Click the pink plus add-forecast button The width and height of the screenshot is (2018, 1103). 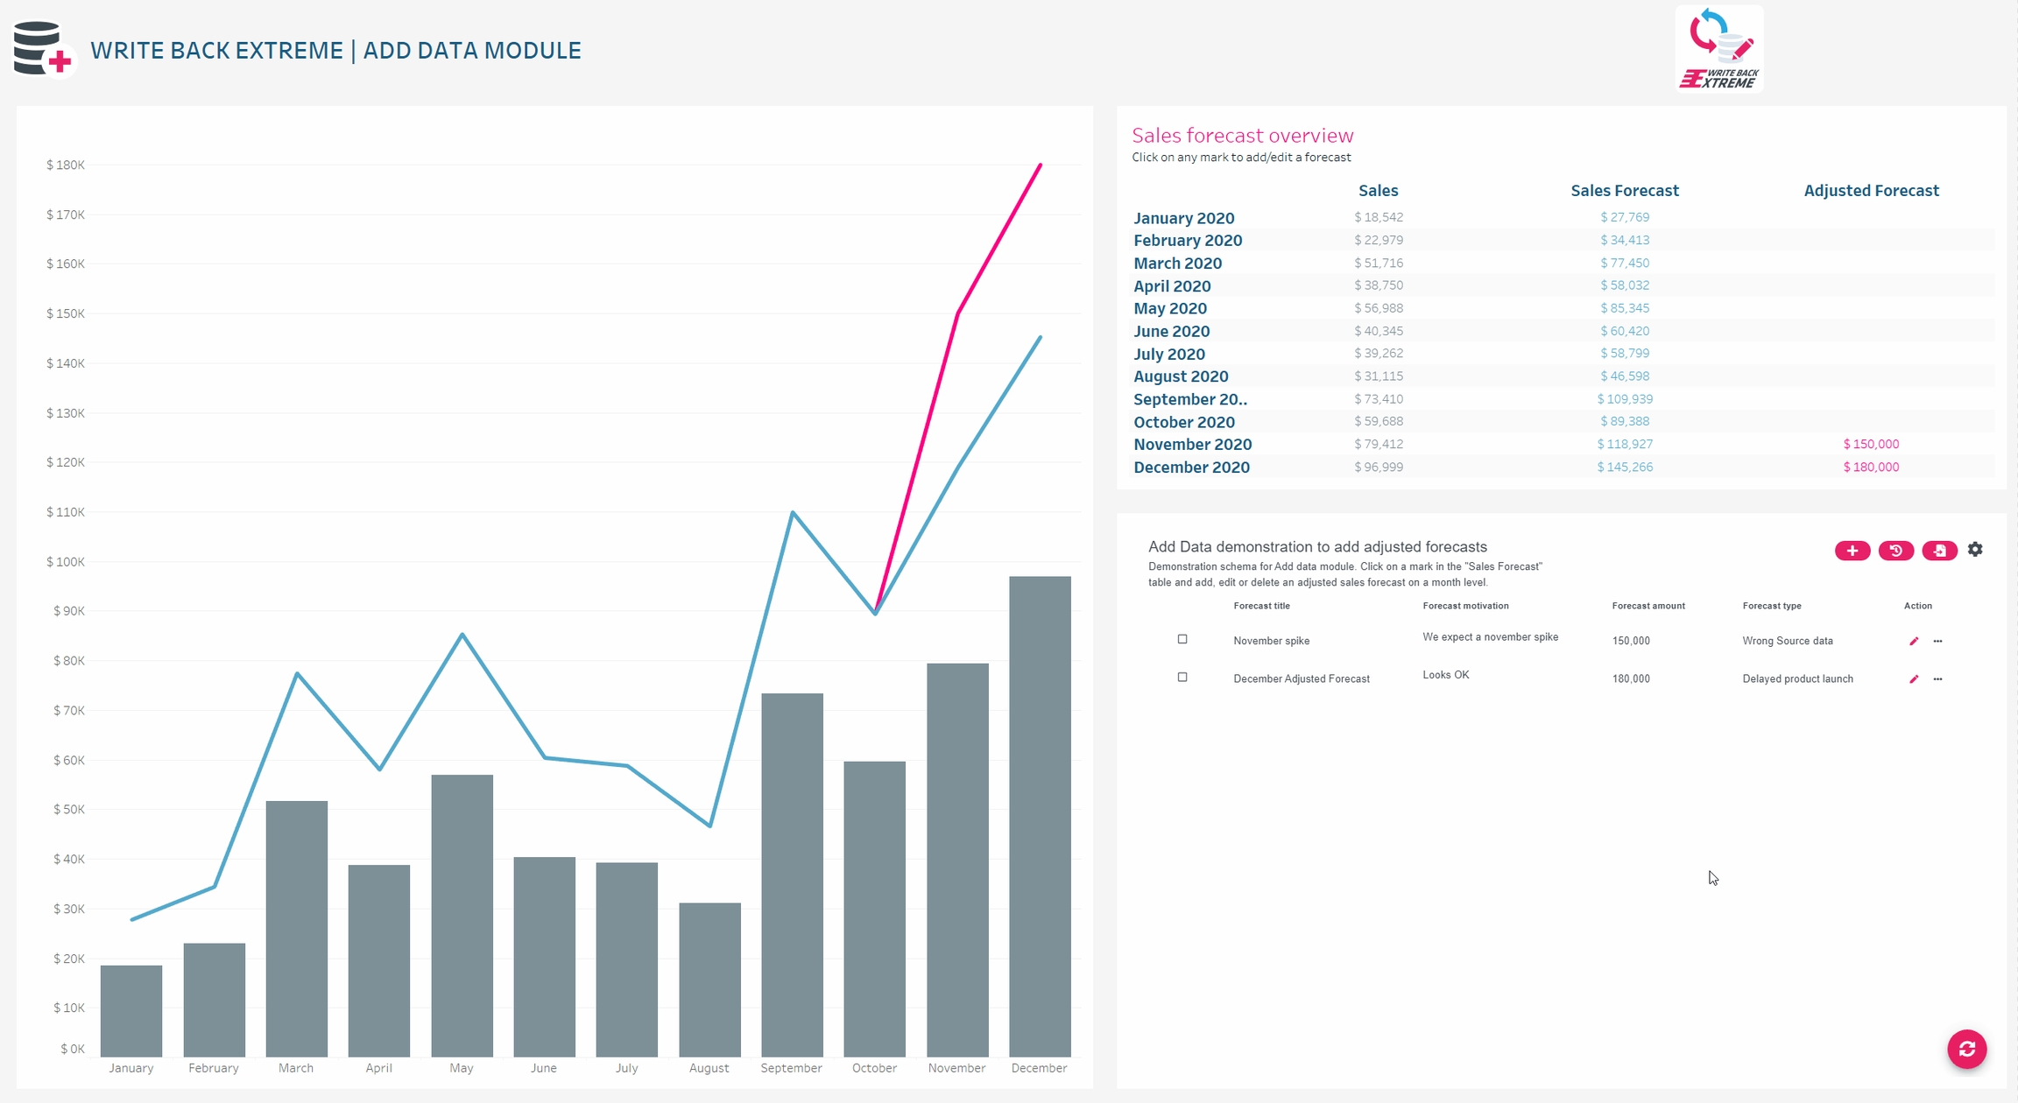click(1852, 551)
